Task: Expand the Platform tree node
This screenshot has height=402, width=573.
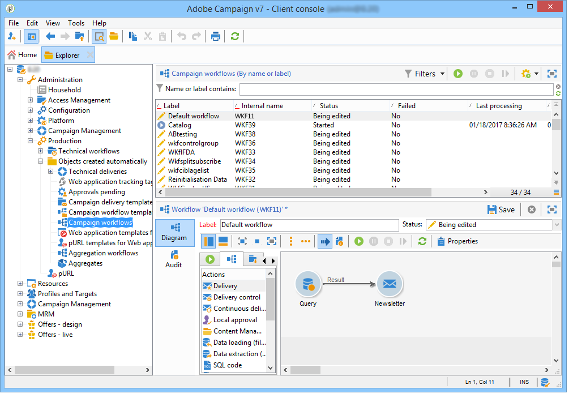Action: (x=31, y=121)
